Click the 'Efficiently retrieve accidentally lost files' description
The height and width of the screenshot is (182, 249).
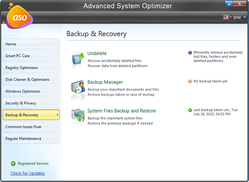[218, 57]
